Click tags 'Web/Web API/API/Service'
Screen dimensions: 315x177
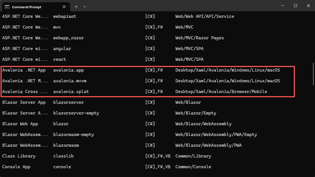tap(205, 16)
